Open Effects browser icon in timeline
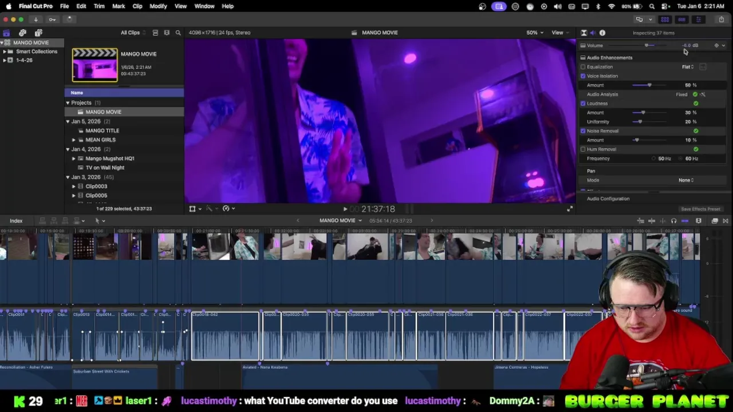 tap(715, 221)
